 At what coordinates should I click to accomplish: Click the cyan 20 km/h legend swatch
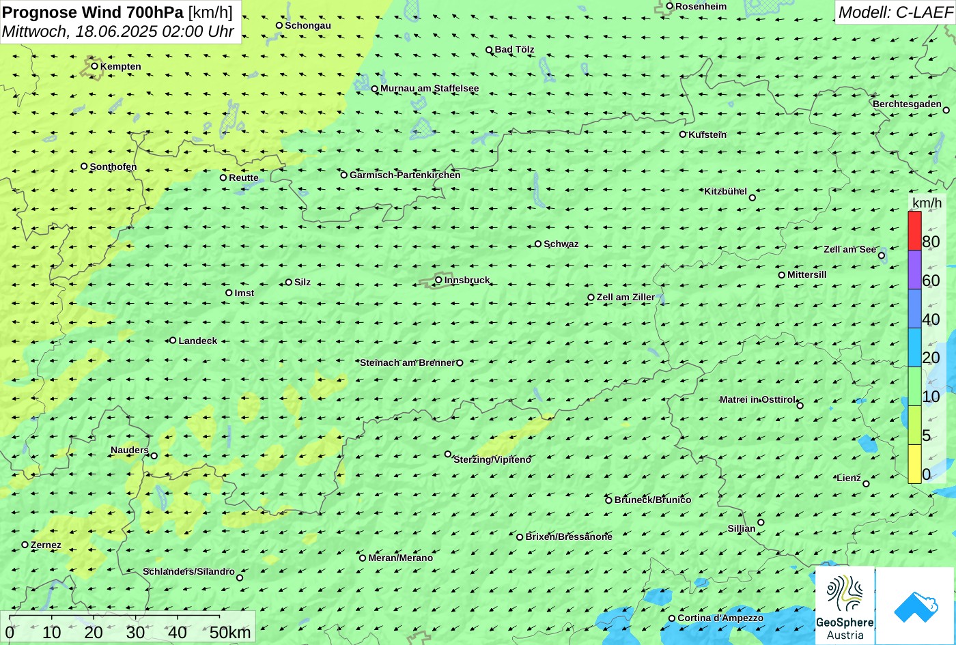914,348
